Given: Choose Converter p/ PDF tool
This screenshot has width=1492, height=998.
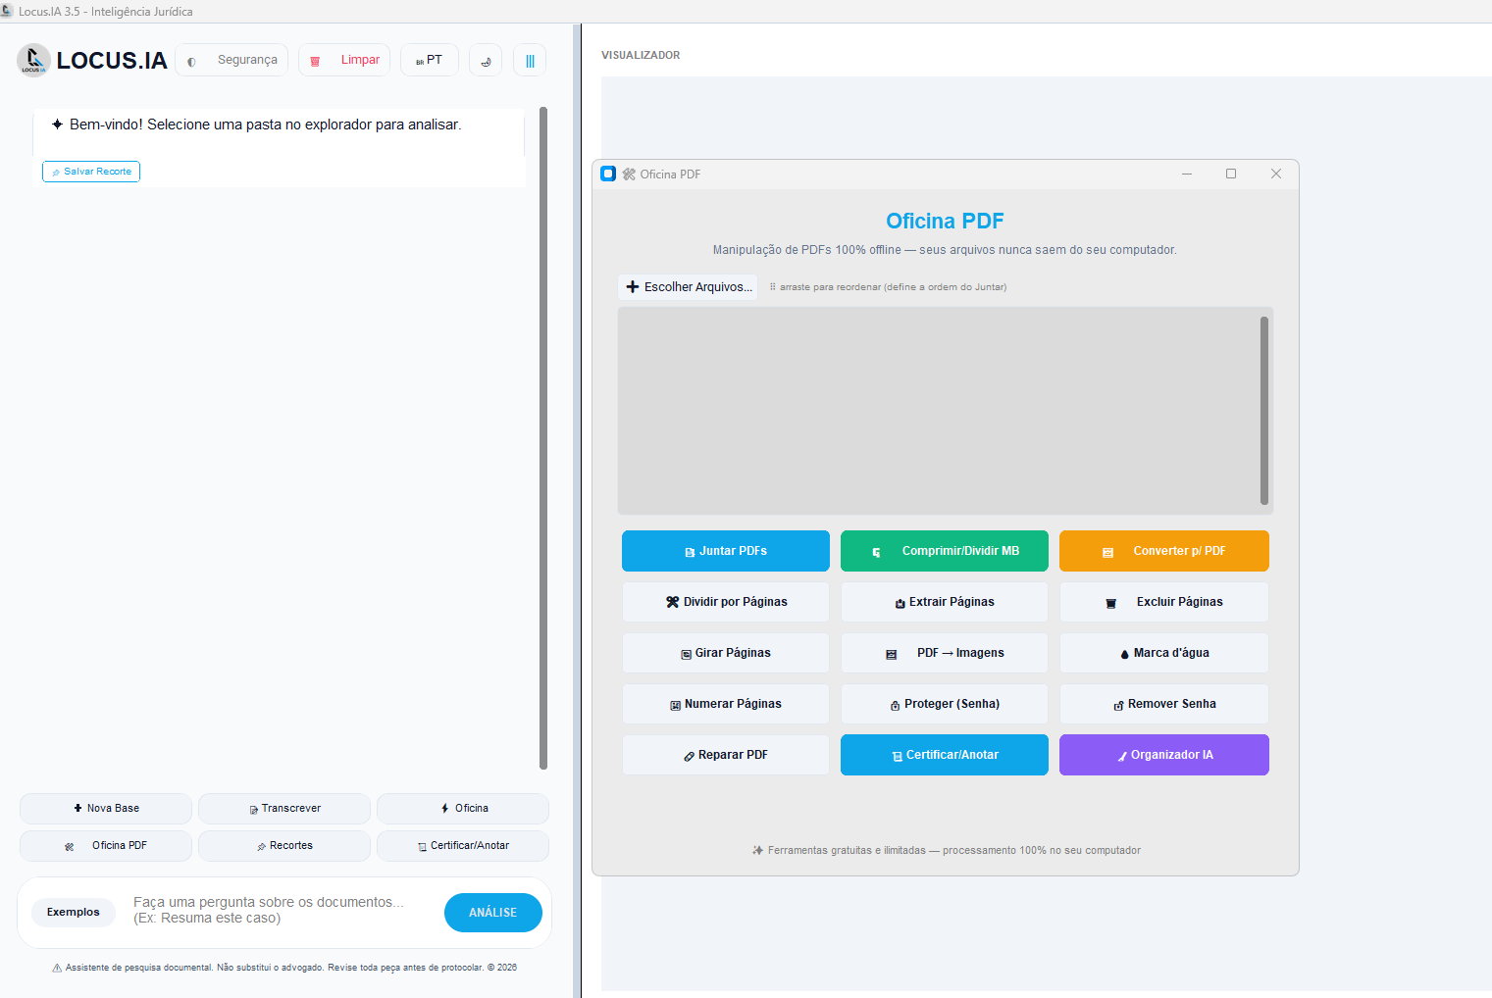Looking at the screenshot, I should pos(1164,551).
